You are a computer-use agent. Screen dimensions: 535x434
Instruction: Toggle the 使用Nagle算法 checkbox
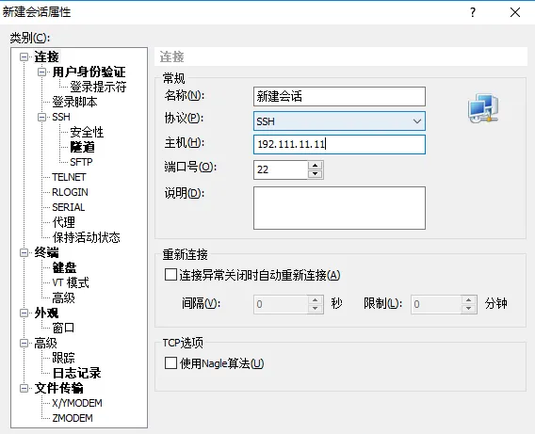(170, 363)
